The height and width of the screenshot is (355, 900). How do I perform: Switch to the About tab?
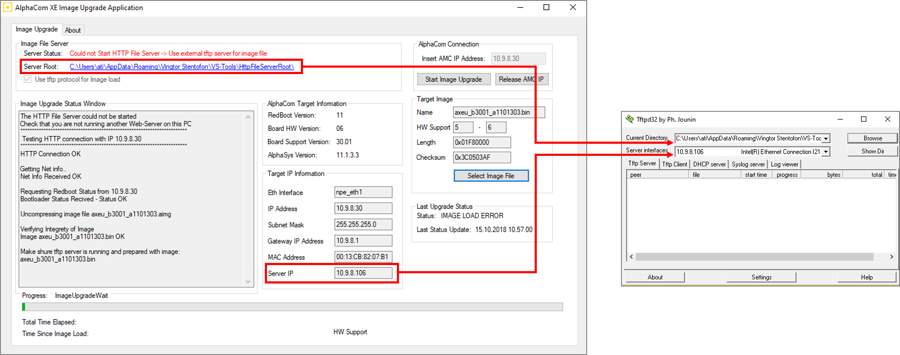pos(72,30)
